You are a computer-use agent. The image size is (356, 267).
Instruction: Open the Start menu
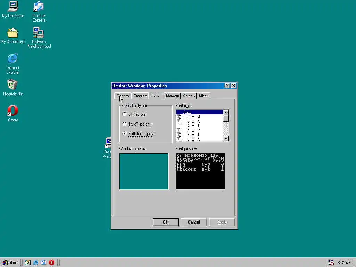(x=10, y=262)
